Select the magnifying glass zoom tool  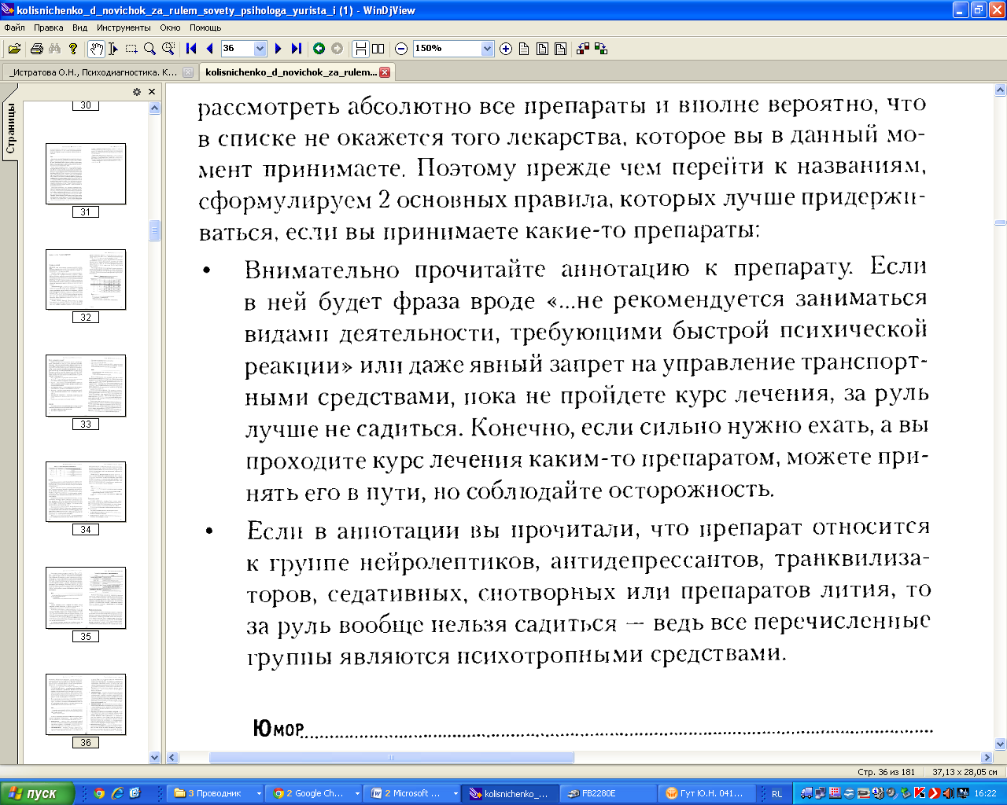click(x=149, y=49)
